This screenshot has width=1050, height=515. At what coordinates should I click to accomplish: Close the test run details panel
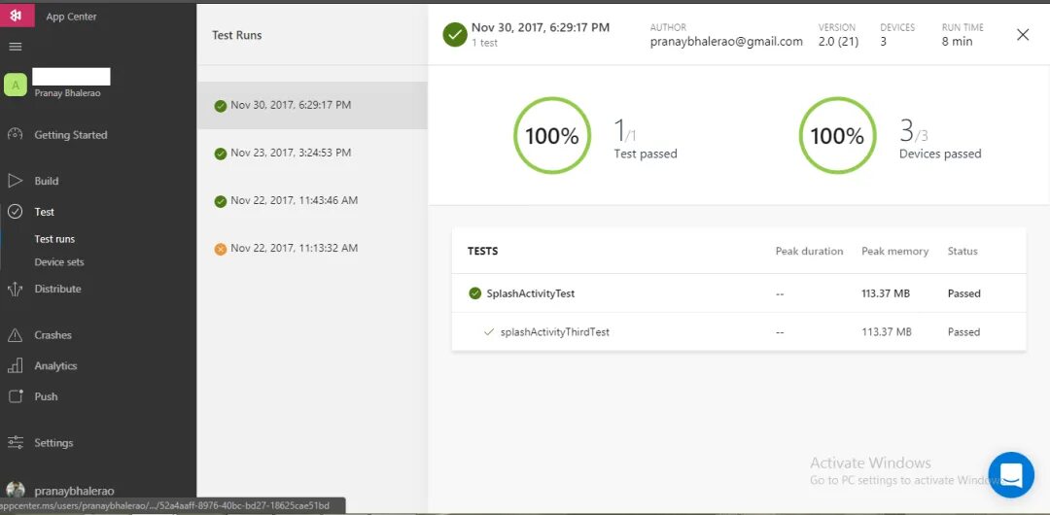(x=1023, y=35)
